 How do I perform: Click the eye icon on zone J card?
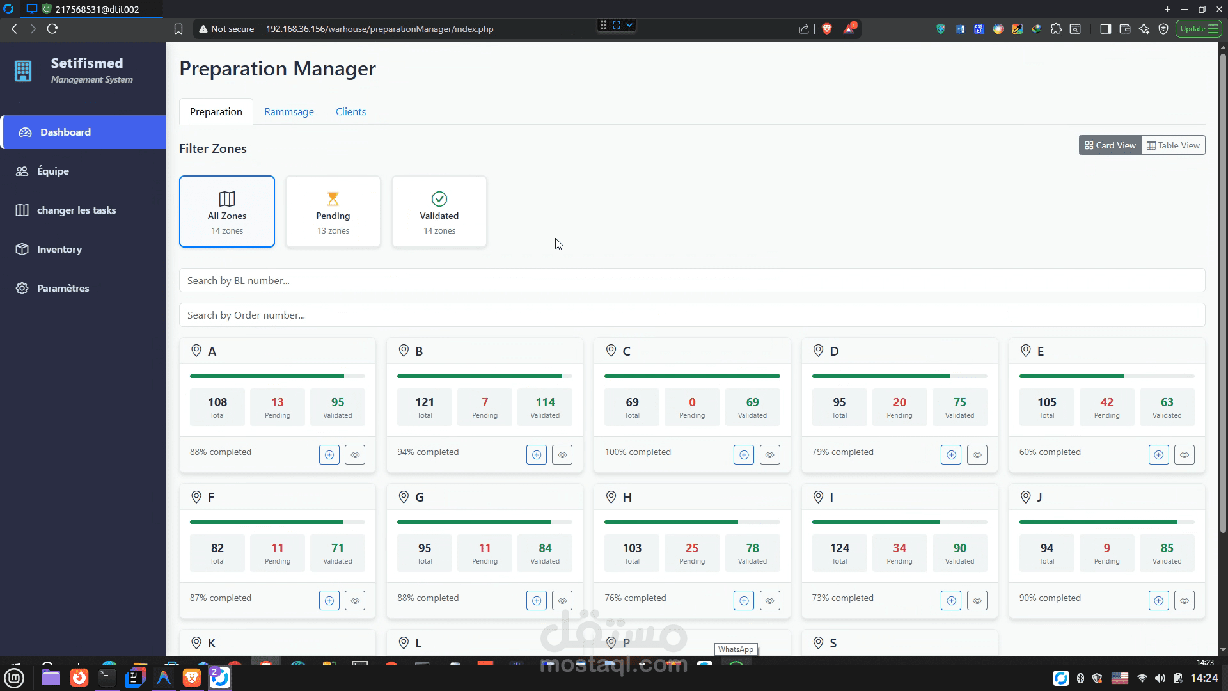1184,601
